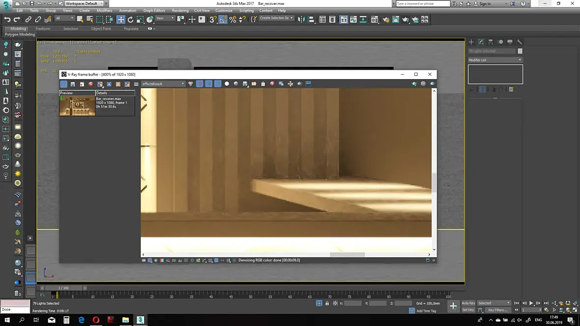Open the Workspace: Default dropdown
The image size is (580, 326).
84,3
